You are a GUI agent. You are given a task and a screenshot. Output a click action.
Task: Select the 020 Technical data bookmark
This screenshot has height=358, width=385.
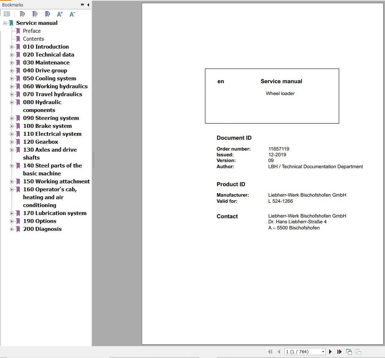(x=49, y=54)
